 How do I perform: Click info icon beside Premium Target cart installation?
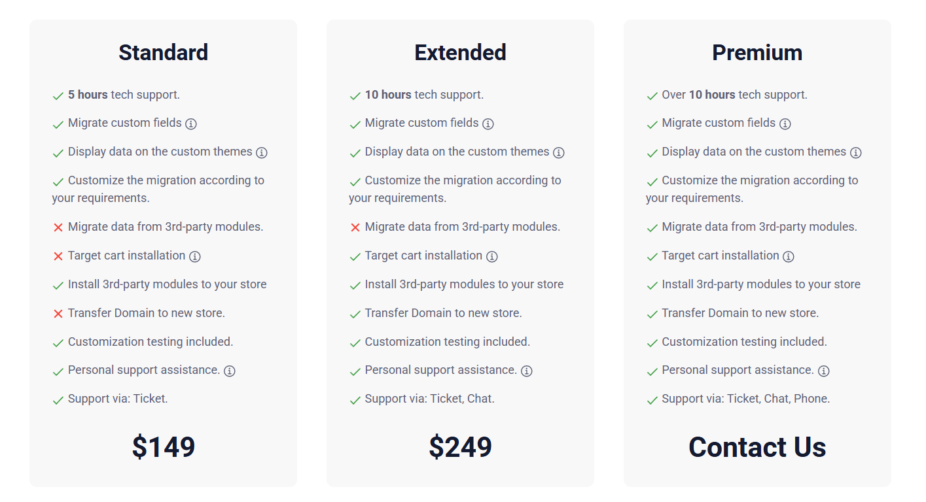point(789,256)
